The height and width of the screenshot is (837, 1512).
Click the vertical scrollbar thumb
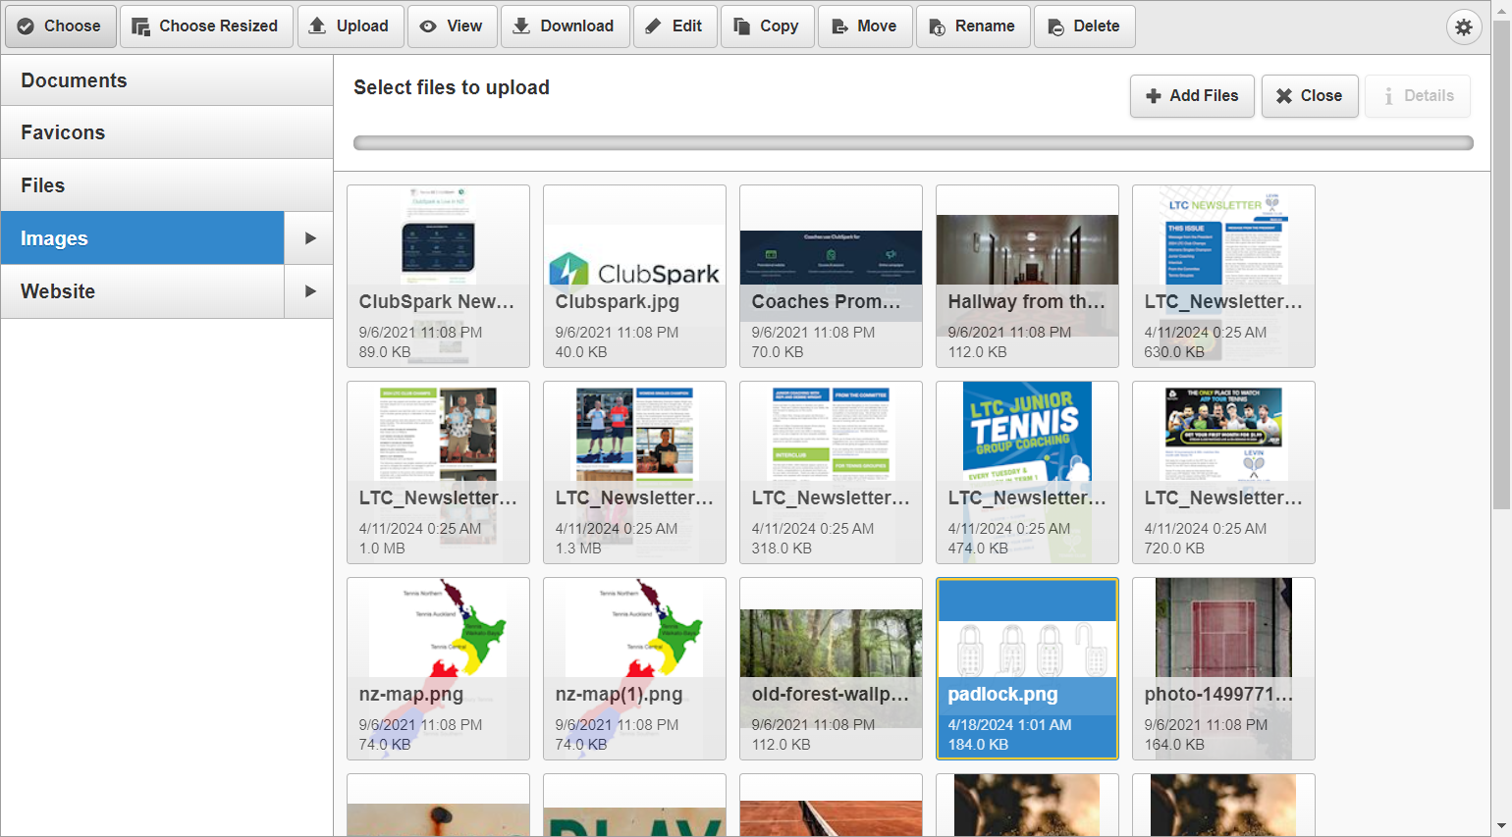(1502, 265)
